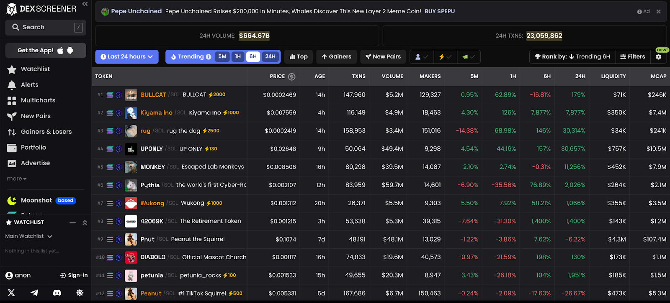Click the New Pairs filter button
The height and width of the screenshot is (303, 670).
tap(383, 57)
